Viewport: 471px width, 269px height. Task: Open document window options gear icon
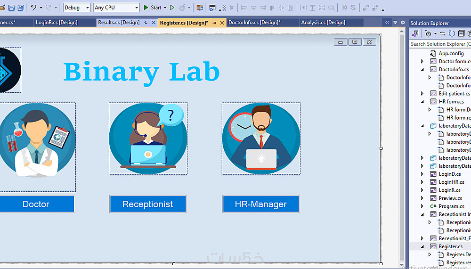tap(403, 23)
